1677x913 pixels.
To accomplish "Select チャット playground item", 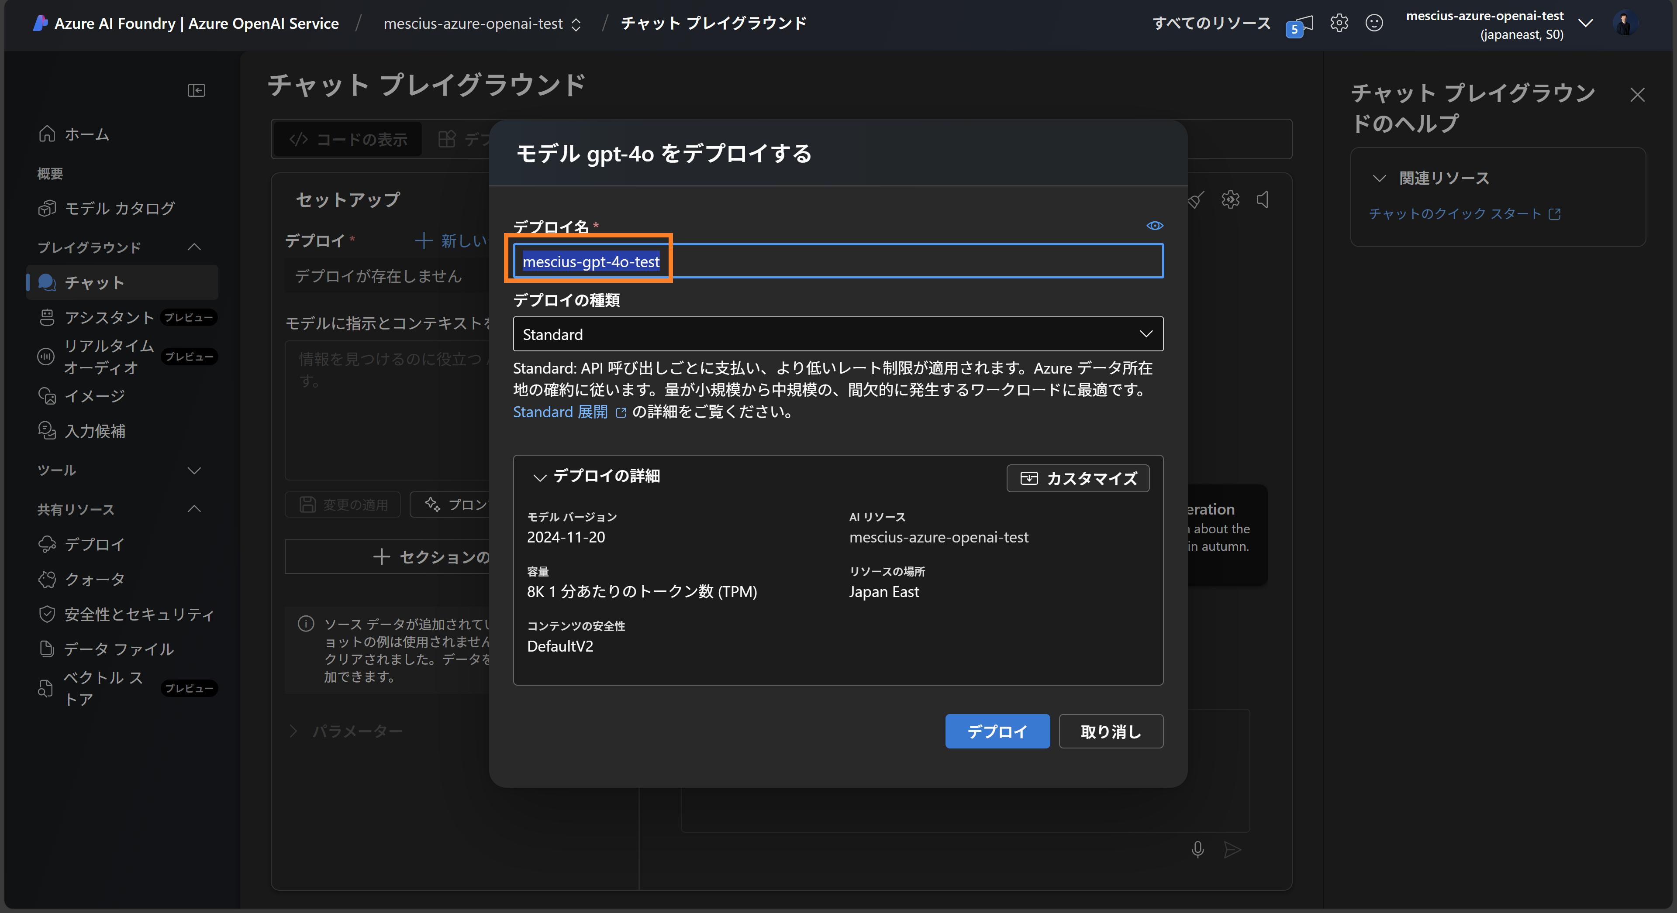I will [x=122, y=282].
